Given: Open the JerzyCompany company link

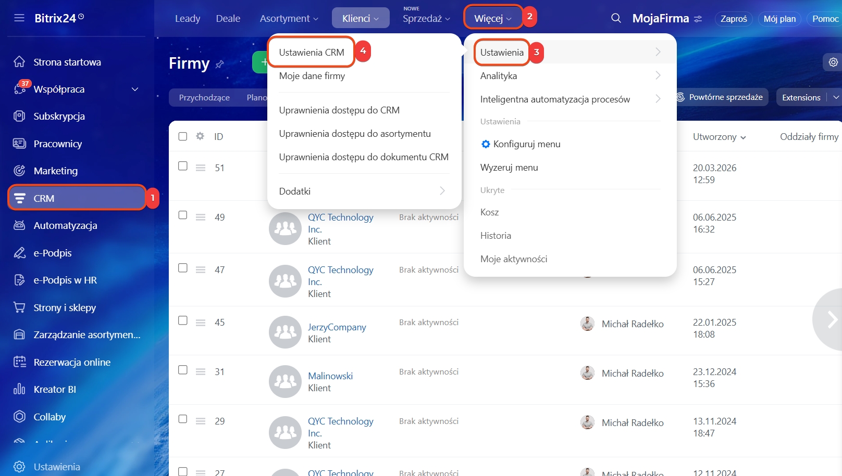Looking at the screenshot, I should 337,327.
